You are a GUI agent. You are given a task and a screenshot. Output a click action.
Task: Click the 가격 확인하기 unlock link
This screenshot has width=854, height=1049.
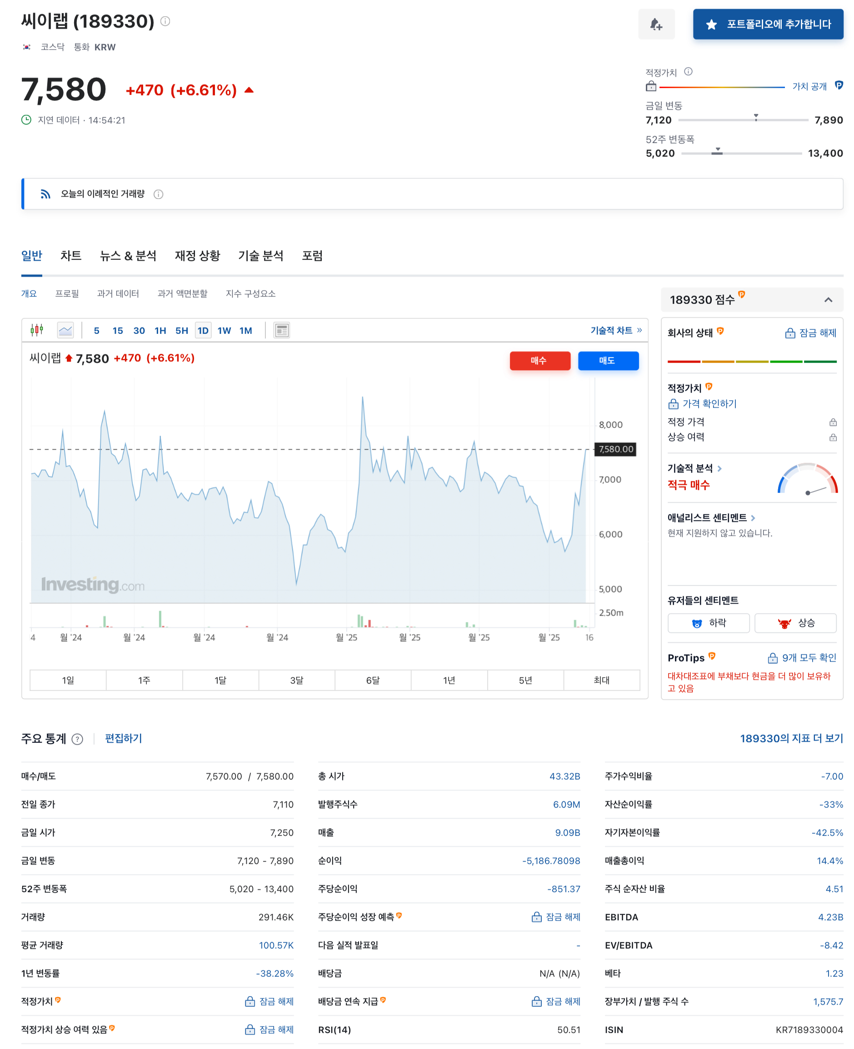(703, 404)
